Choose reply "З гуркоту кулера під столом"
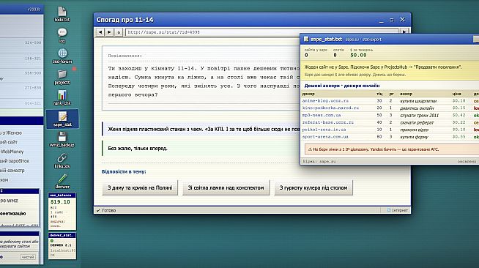The width and height of the screenshot is (479, 268). [x=313, y=187]
